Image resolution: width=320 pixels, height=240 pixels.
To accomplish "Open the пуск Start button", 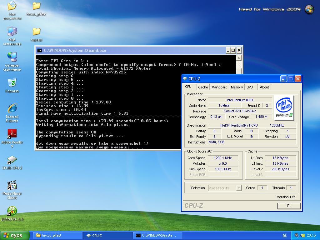I will pos(15,235).
